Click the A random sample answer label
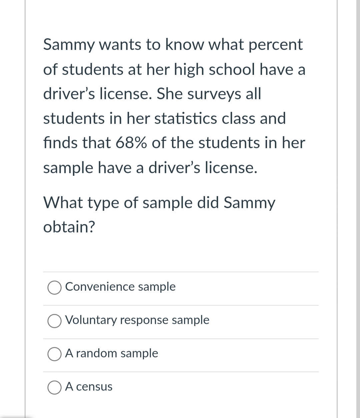 click(112, 353)
